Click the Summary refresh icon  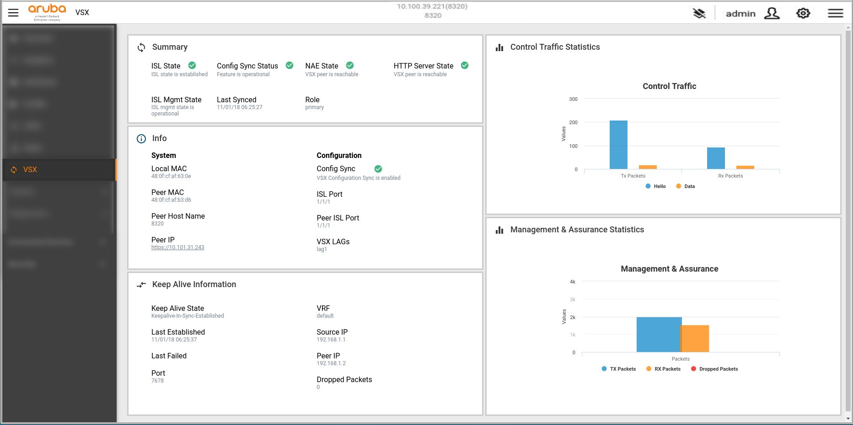click(141, 47)
